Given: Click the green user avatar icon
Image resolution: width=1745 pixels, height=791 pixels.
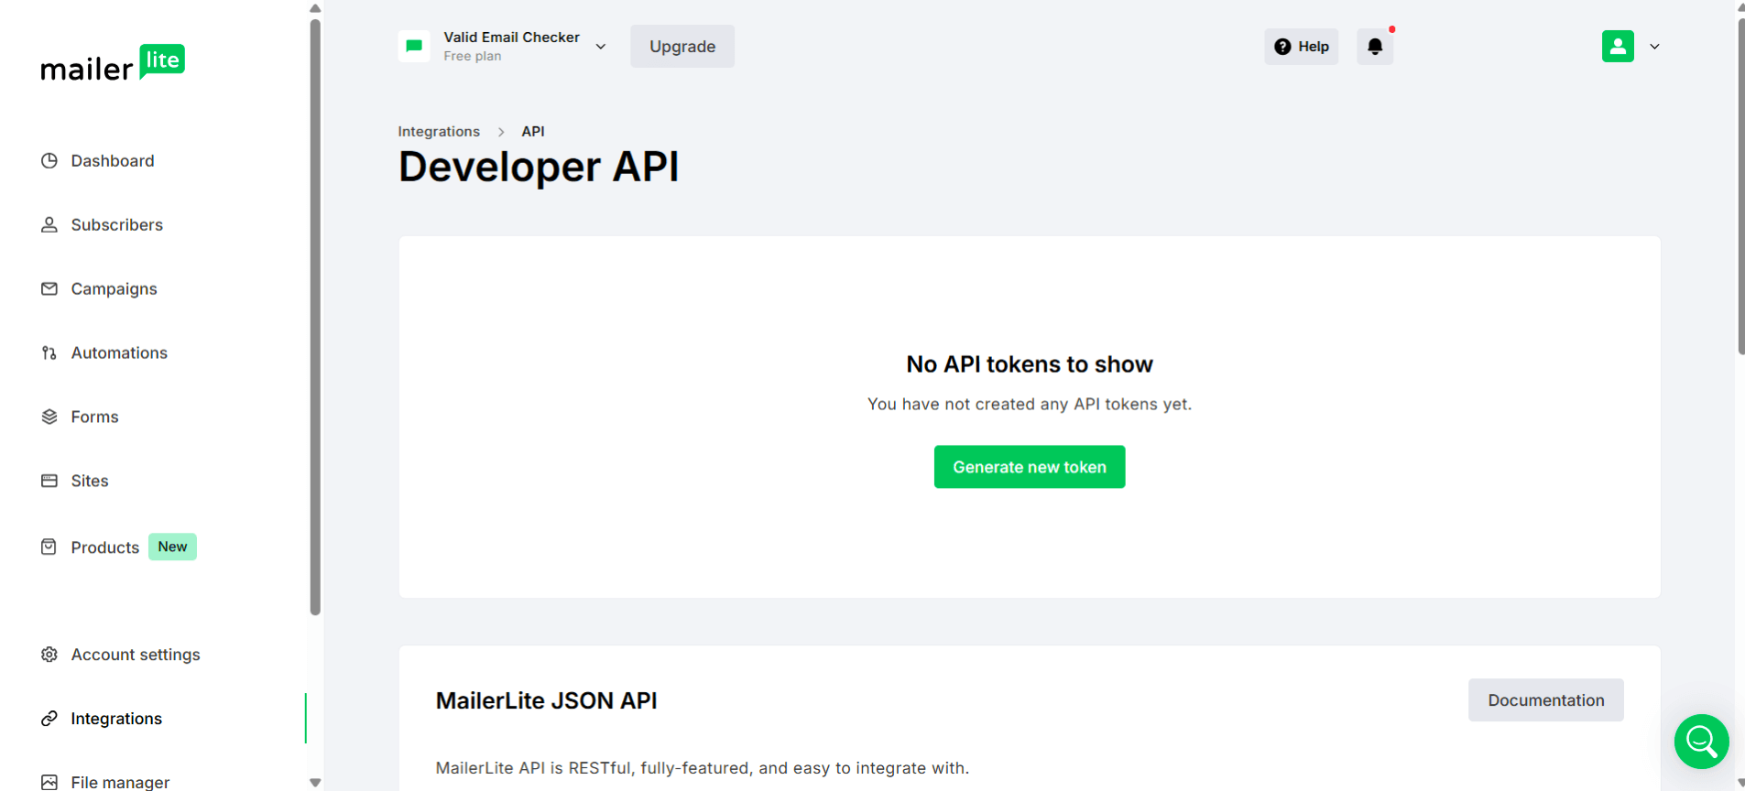Looking at the screenshot, I should (x=1618, y=47).
